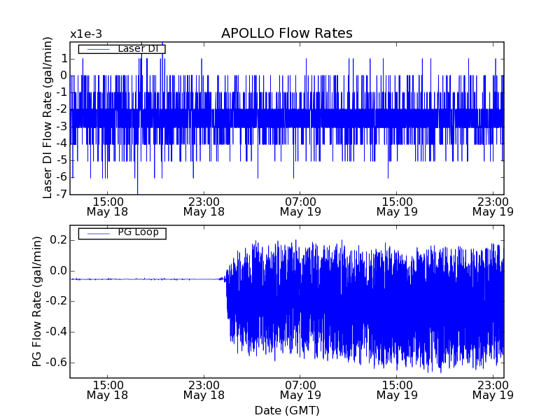Screen dimensions: 560x420
Task: Click the -7 y-axis tick on top plot
Action: click(62, 194)
